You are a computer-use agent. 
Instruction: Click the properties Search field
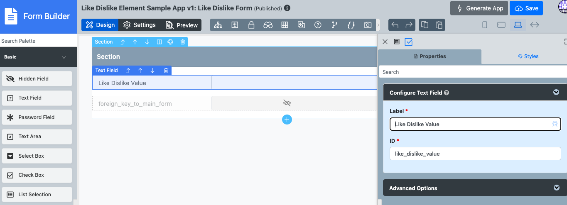(x=473, y=72)
